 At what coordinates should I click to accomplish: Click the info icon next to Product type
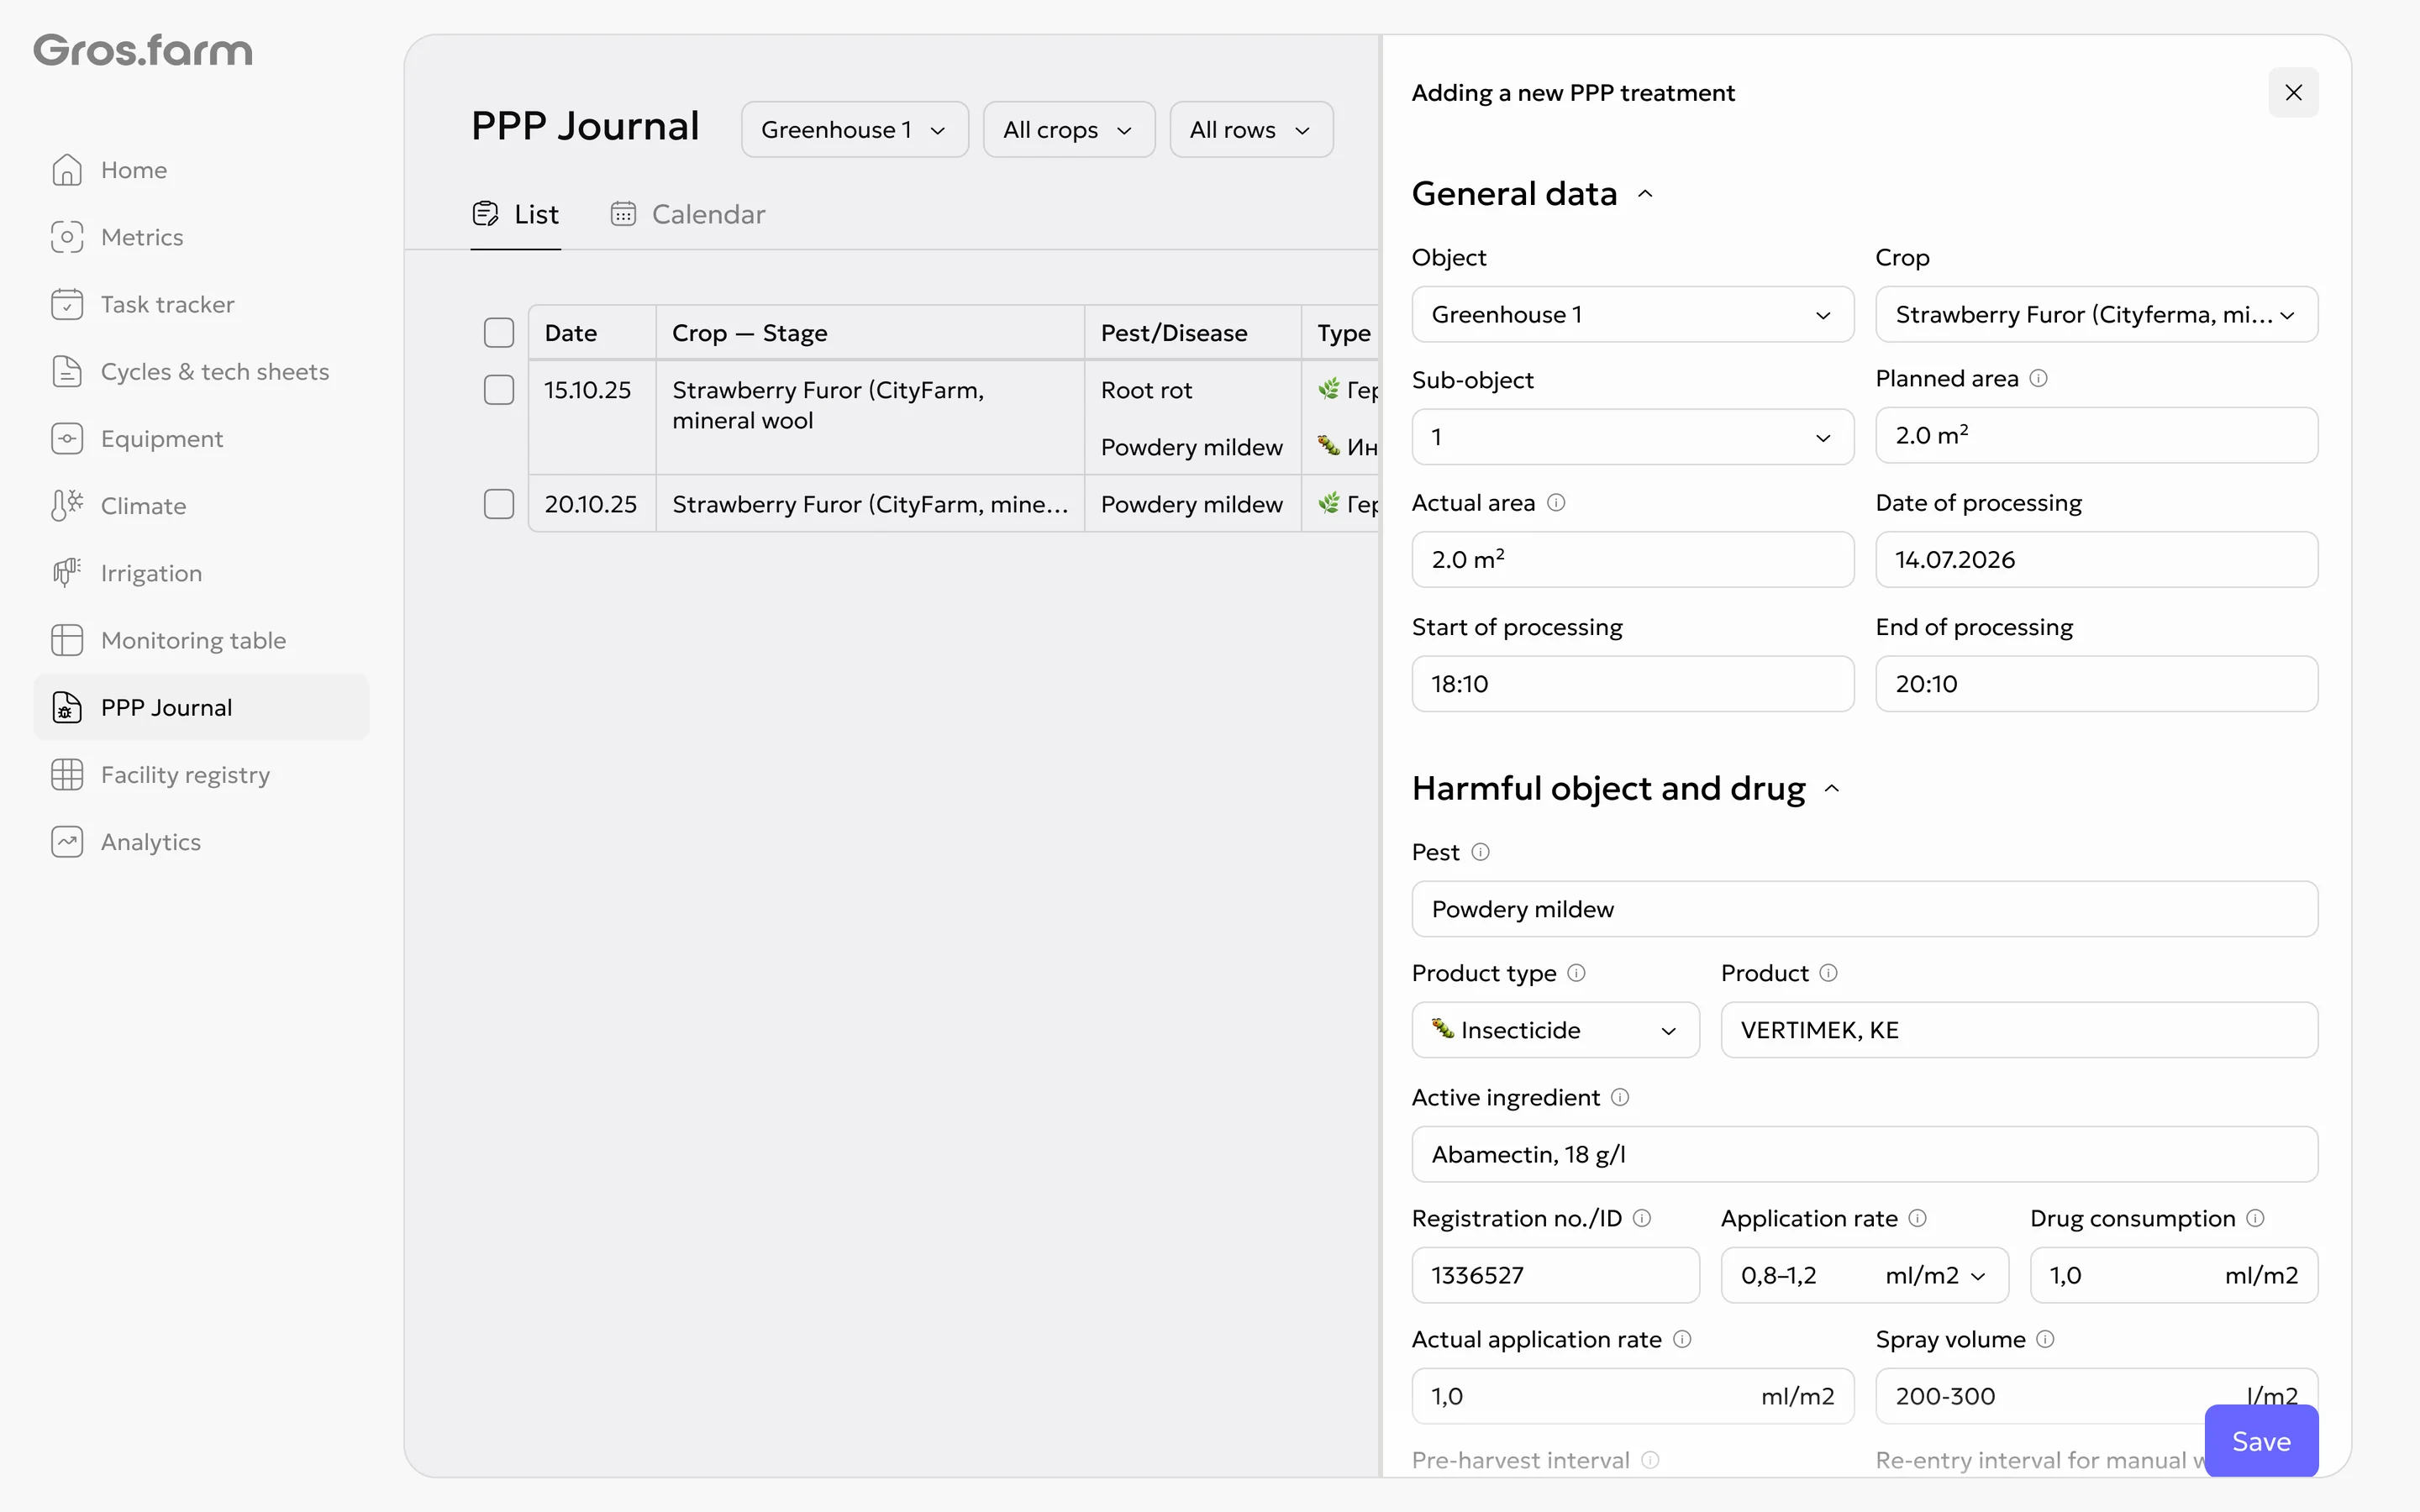click(x=1577, y=973)
